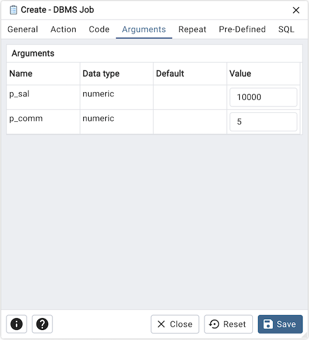This screenshot has width=309, height=340.
Task: Click the Arguments section heading
Action: click(x=33, y=53)
